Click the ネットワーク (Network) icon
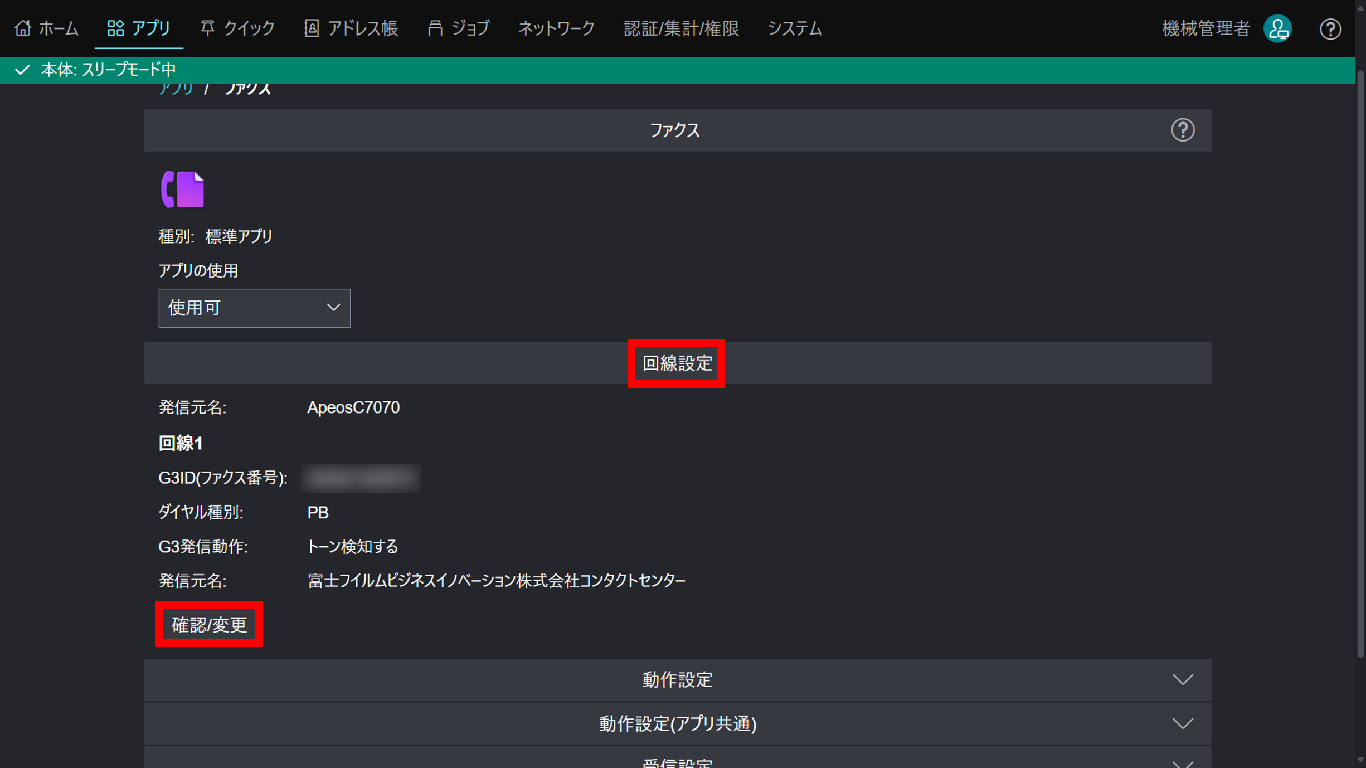 coord(556,28)
